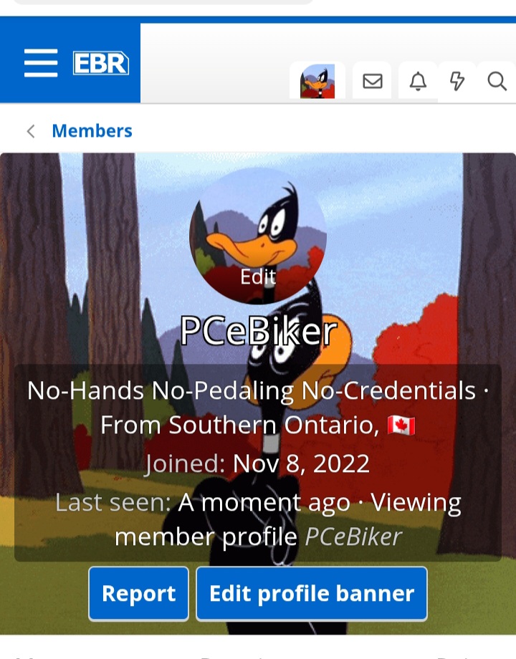The height and width of the screenshot is (659, 516).
Task: Open account menu via navbar Daffy avatar
Action: (317, 81)
